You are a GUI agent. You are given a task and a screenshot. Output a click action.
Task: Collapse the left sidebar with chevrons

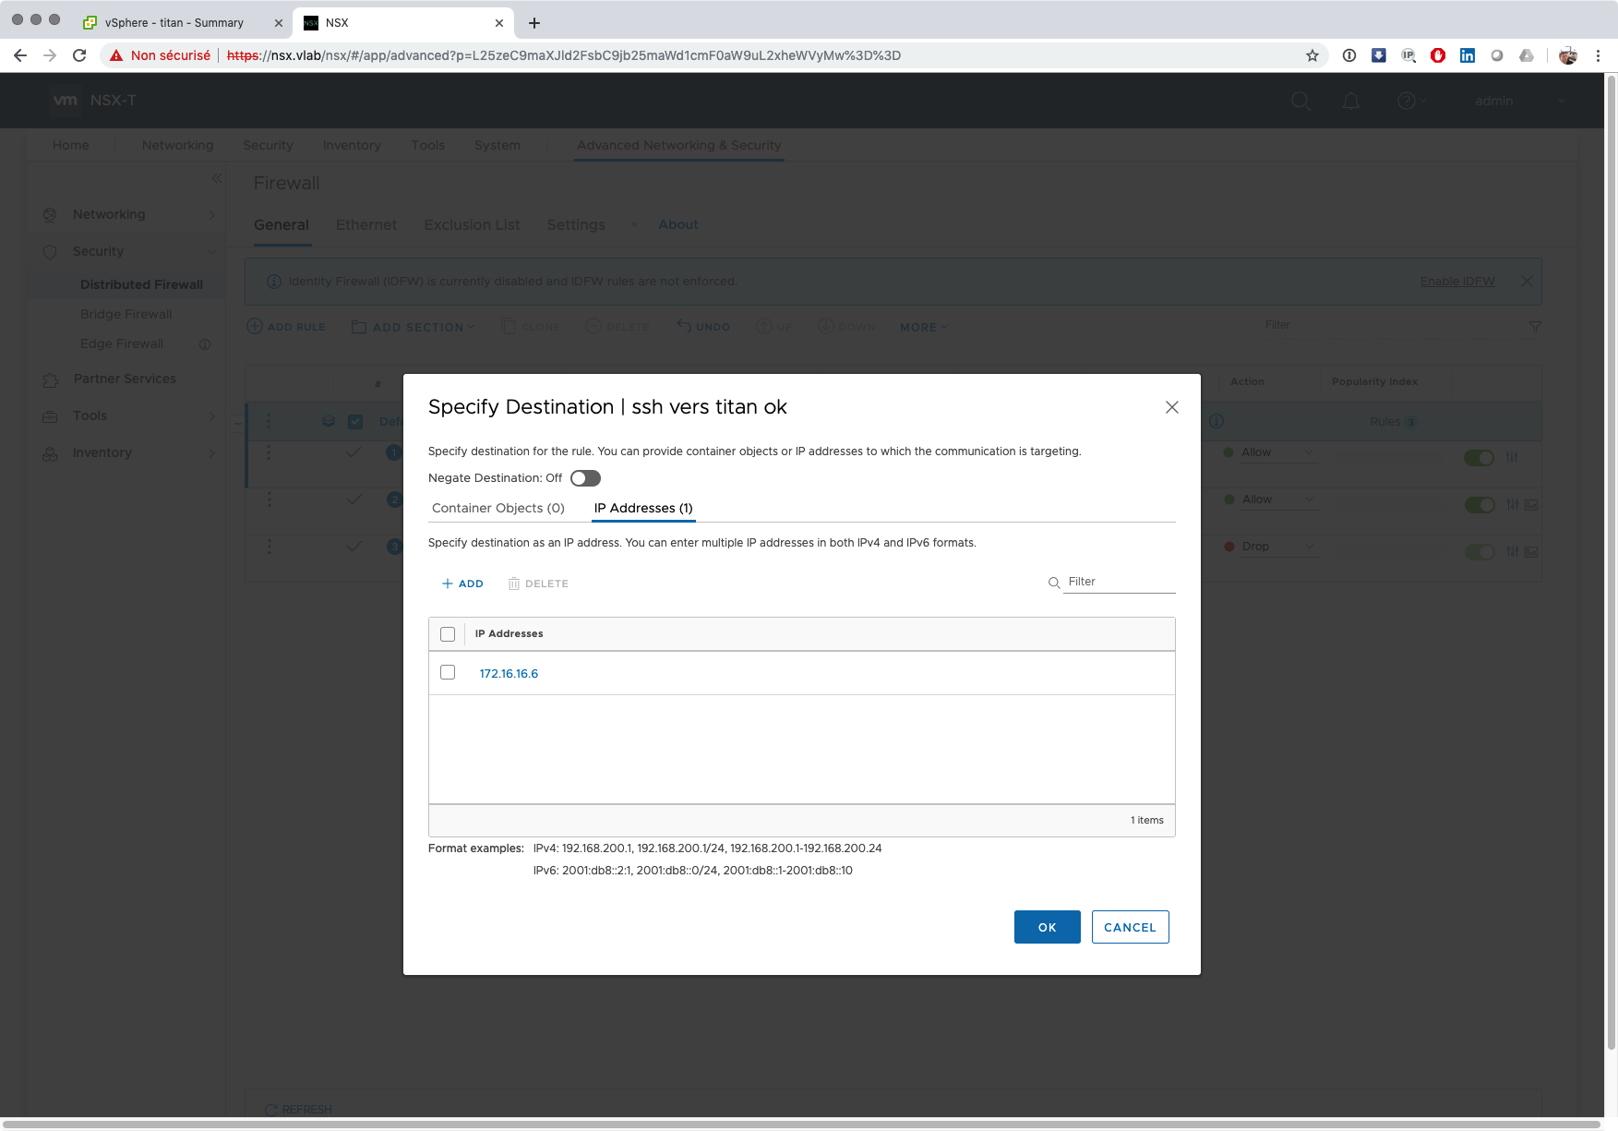[x=217, y=178]
